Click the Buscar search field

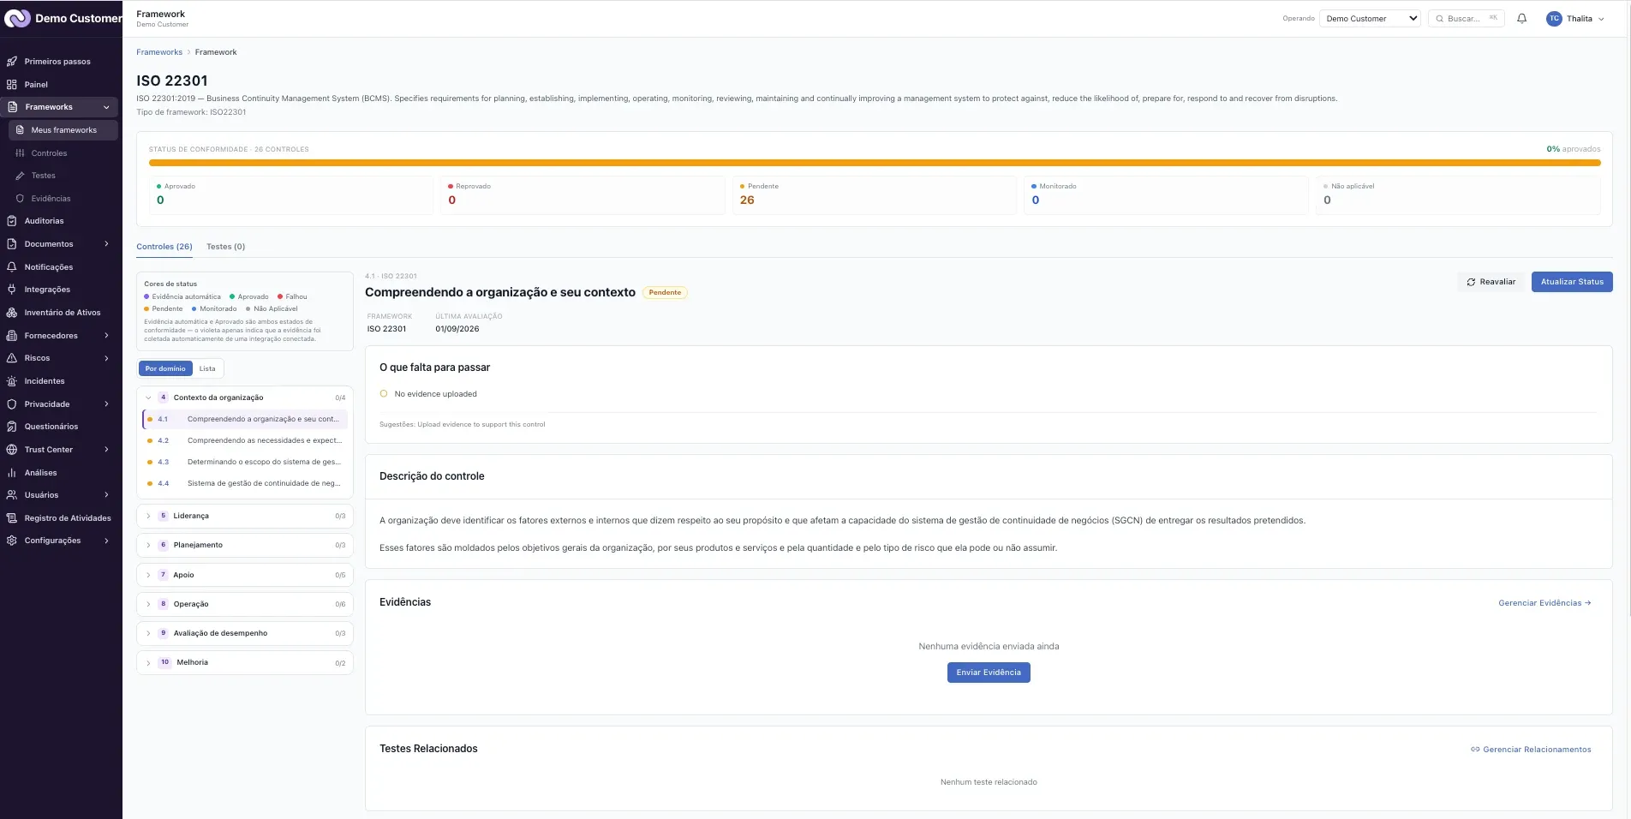pos(1466,18)
